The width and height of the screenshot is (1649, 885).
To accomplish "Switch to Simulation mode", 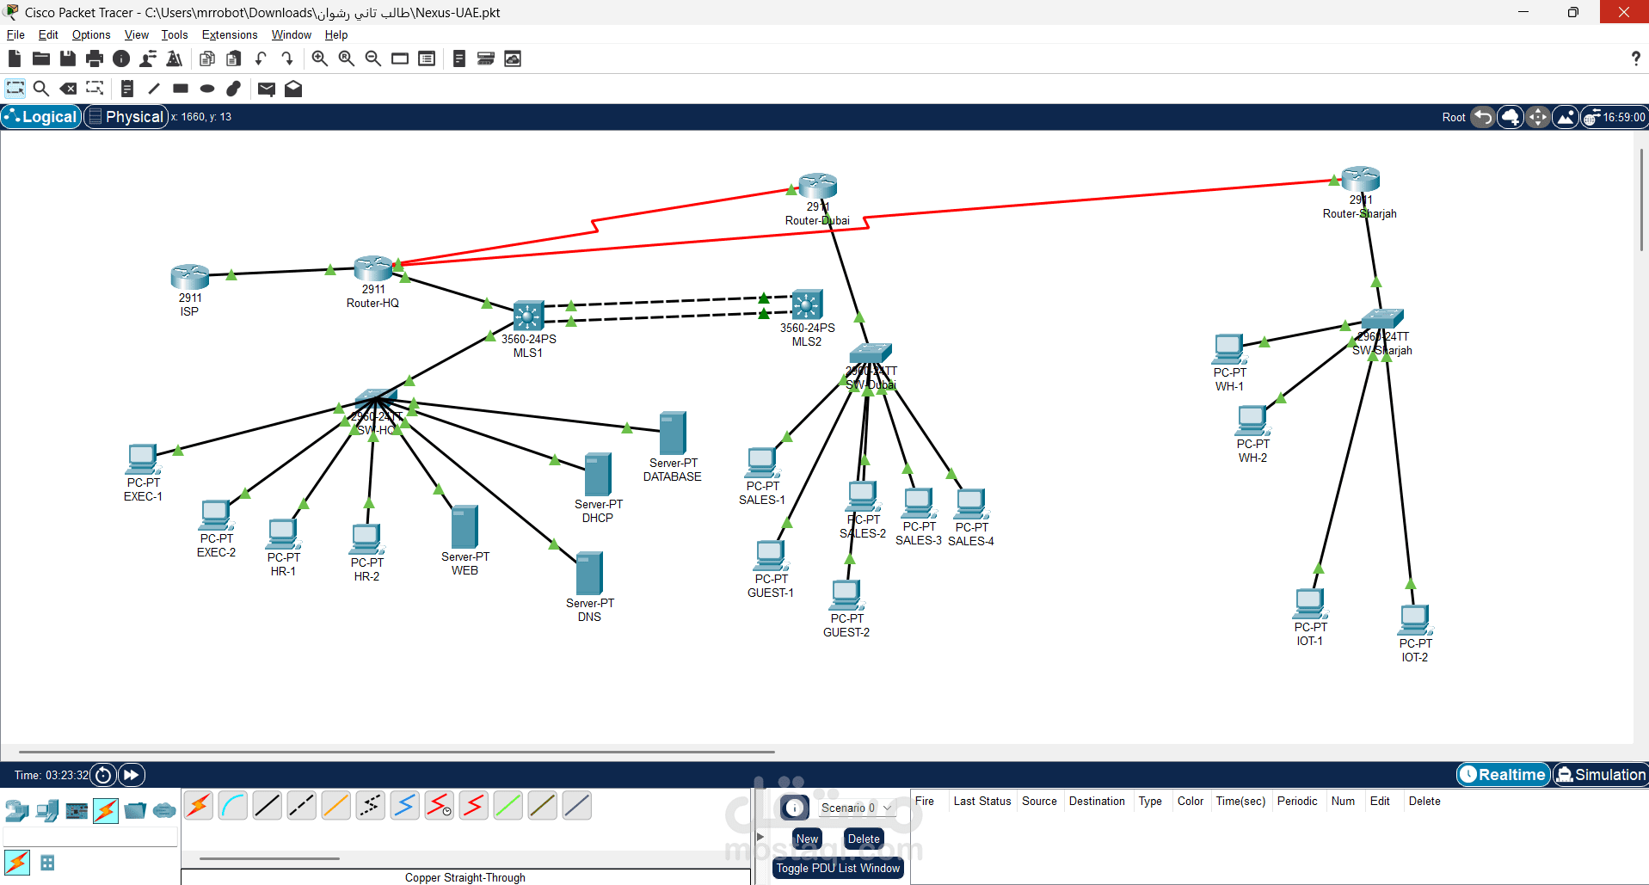I will [1600, 775].
